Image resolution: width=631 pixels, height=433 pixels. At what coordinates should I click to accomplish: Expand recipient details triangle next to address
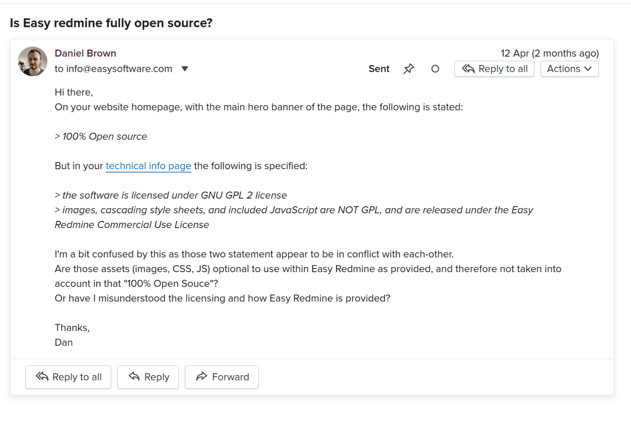pyautogui.click(x=185, y=69)
